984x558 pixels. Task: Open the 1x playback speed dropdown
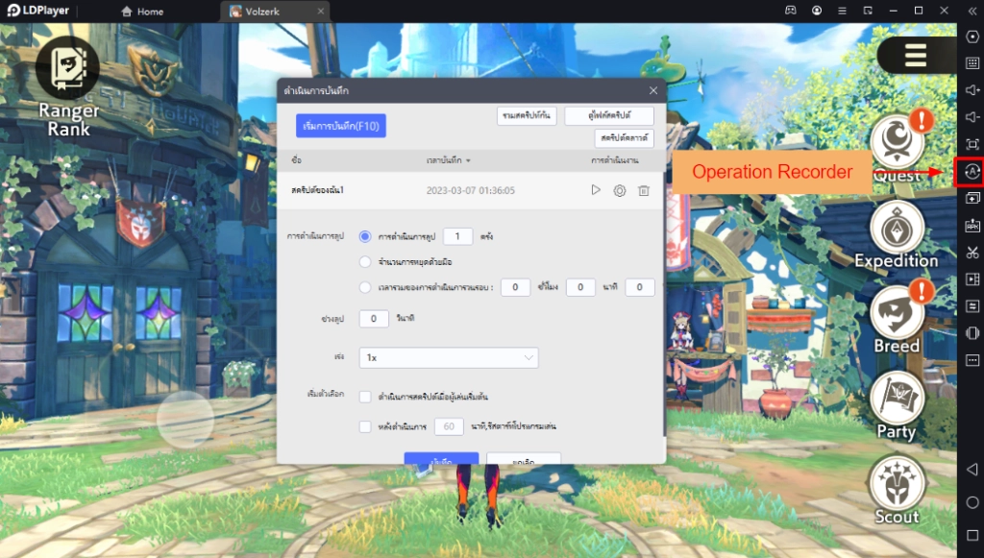click(448, 356)
